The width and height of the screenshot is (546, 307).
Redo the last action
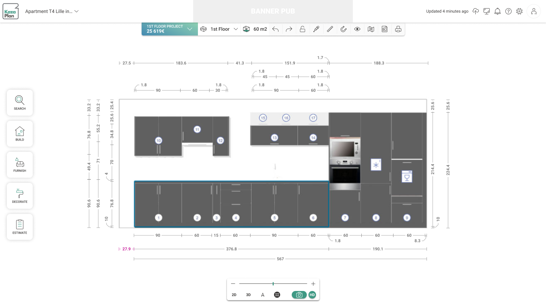(x=289, y=29)
